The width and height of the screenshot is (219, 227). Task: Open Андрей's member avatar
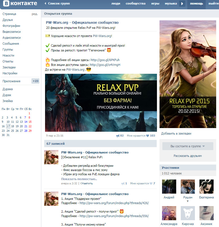pos(169,187)
